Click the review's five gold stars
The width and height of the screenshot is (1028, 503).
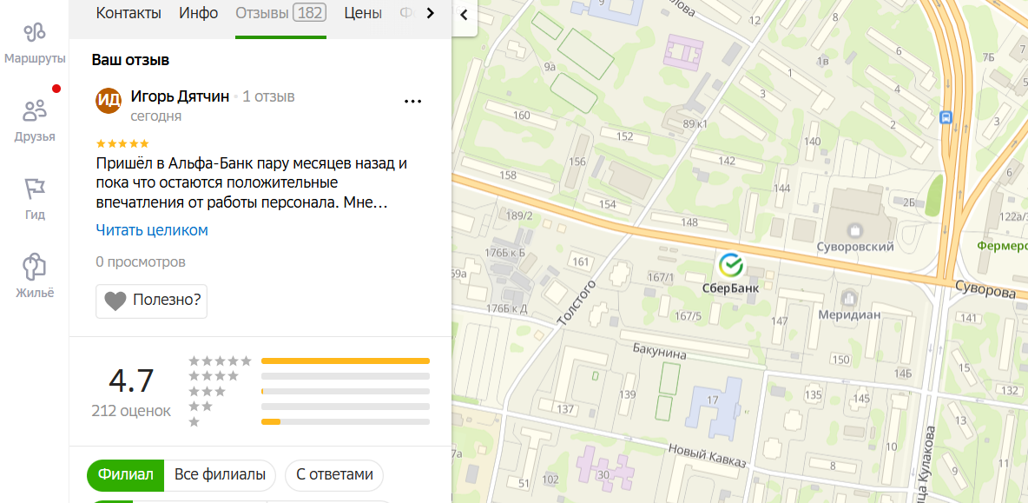tap(122, 143)
